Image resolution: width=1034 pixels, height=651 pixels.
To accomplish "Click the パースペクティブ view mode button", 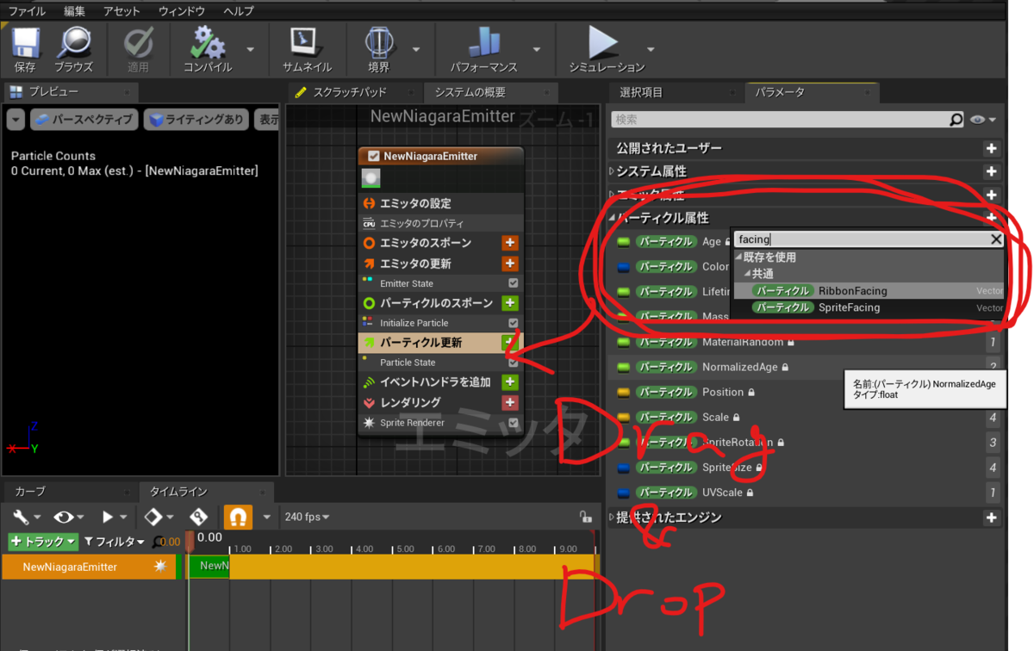I will pos(84,120).
